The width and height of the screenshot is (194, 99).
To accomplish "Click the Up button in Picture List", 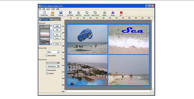I will tap(57, 34).
